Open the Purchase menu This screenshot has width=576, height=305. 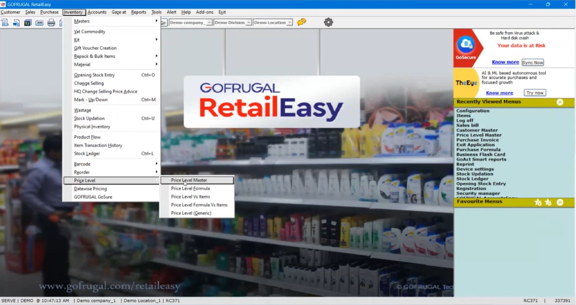pyautogui.click(x=49, y=12)
